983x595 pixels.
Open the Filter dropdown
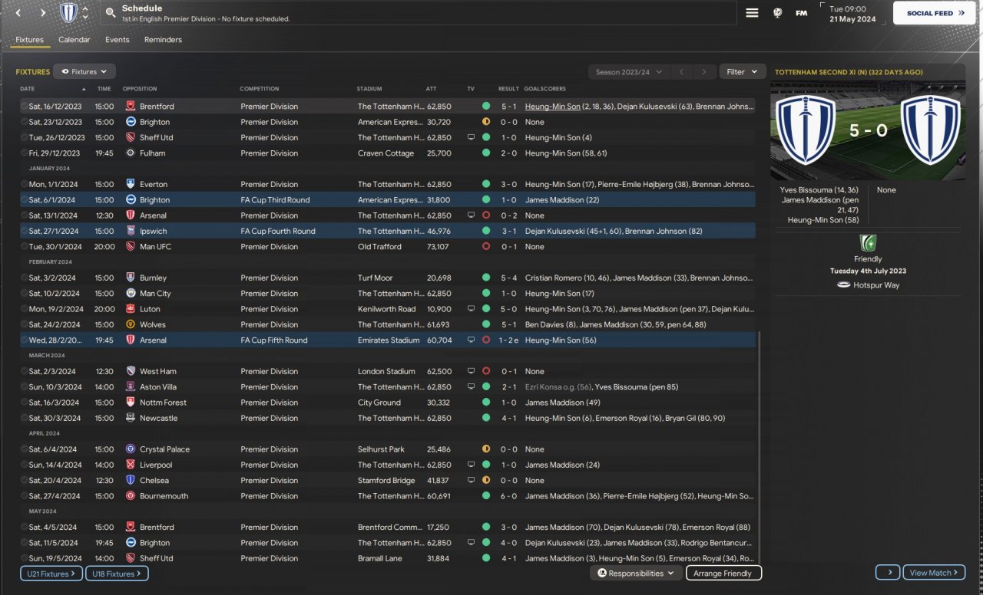[x=742, y=72]
